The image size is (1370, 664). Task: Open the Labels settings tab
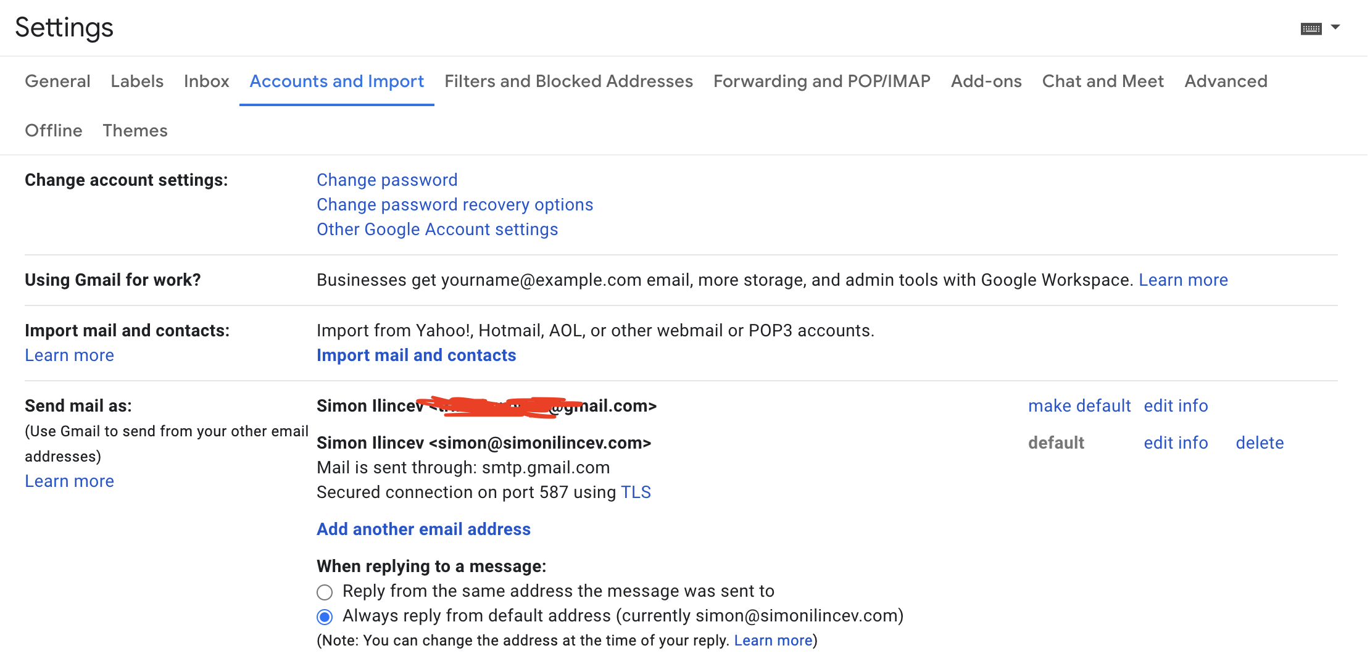(x=137, y=81)
